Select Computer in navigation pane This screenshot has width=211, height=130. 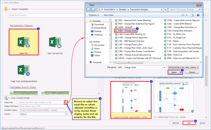95,62
